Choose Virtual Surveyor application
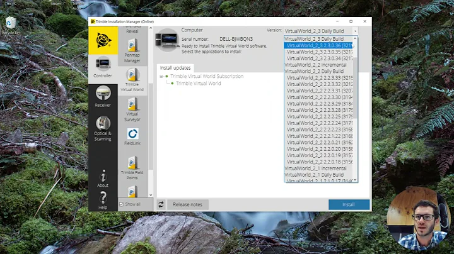 pos(132,109)
